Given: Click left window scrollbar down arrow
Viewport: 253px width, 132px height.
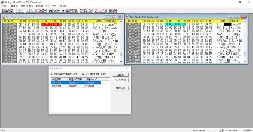Looking at the screenshot, I should pyautogui.click(x=121, y=61).
